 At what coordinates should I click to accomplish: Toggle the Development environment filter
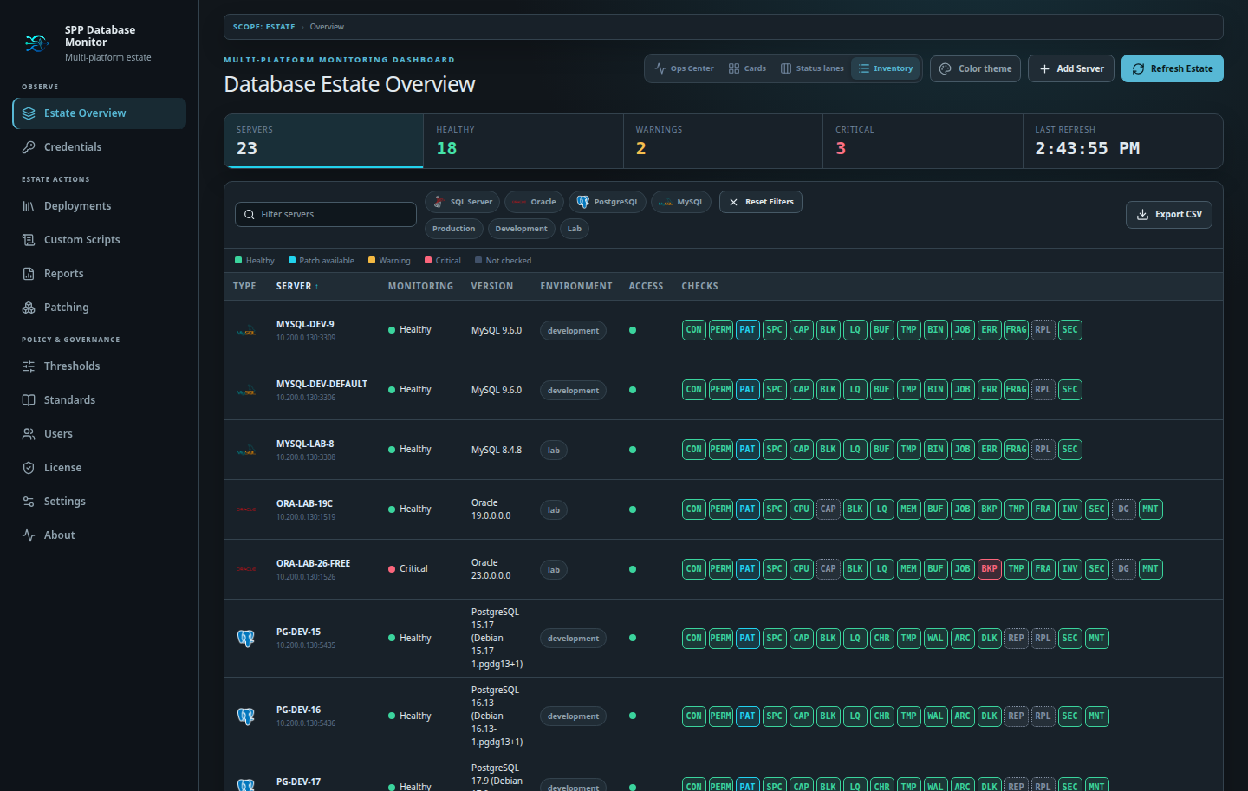[522, 229]
